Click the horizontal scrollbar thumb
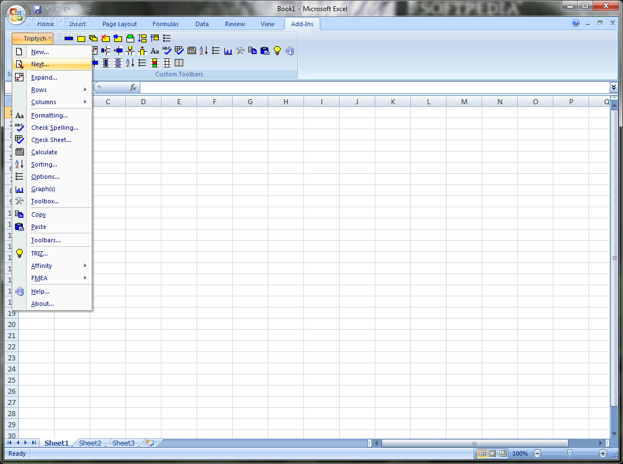 [x=475, y=443]
